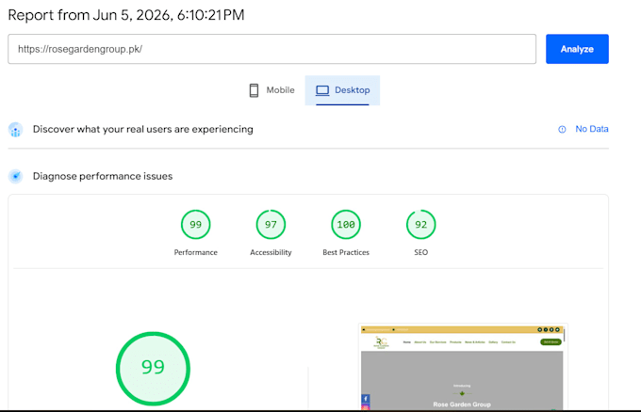The image size is (641, 412).
Task: Jump to the Best Practices score gauge 100
Action: (346, 225)
